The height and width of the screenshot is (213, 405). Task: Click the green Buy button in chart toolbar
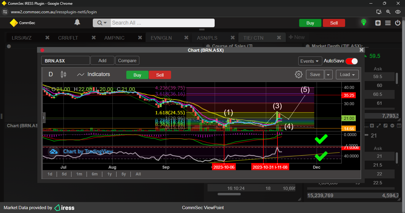click(137, 75)
